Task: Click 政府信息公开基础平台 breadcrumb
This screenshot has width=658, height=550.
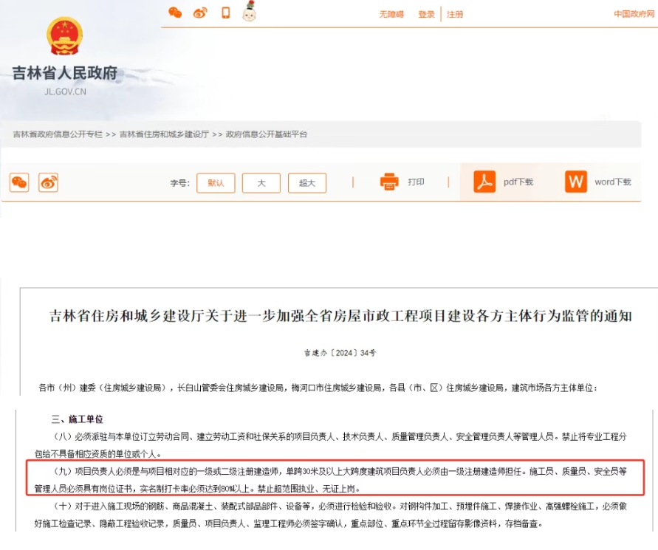Action: [x=266, y=134]
